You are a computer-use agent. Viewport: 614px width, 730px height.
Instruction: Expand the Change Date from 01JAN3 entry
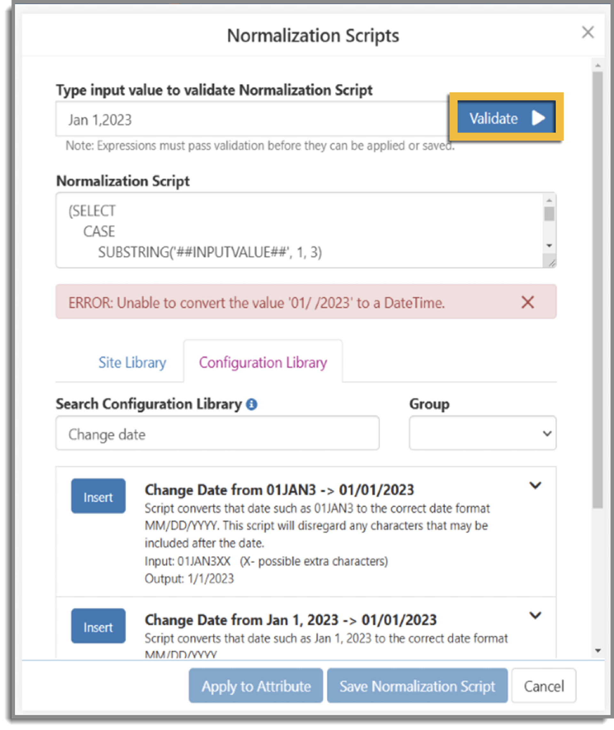pyautogui.click(x=535, y=485)
